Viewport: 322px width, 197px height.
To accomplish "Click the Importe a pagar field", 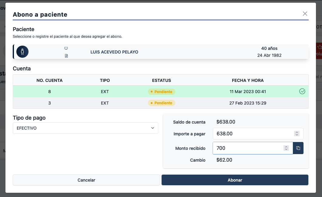I will (x=252, y=134).
